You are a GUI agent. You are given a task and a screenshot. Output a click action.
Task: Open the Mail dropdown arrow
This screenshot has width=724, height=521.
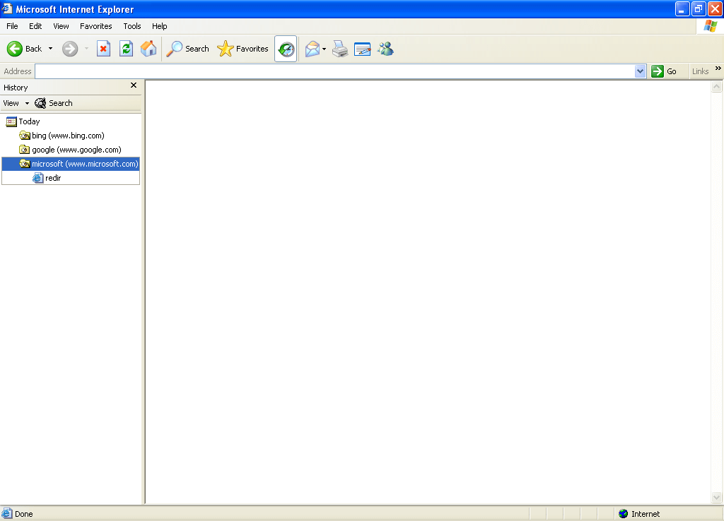pos(324,49)
